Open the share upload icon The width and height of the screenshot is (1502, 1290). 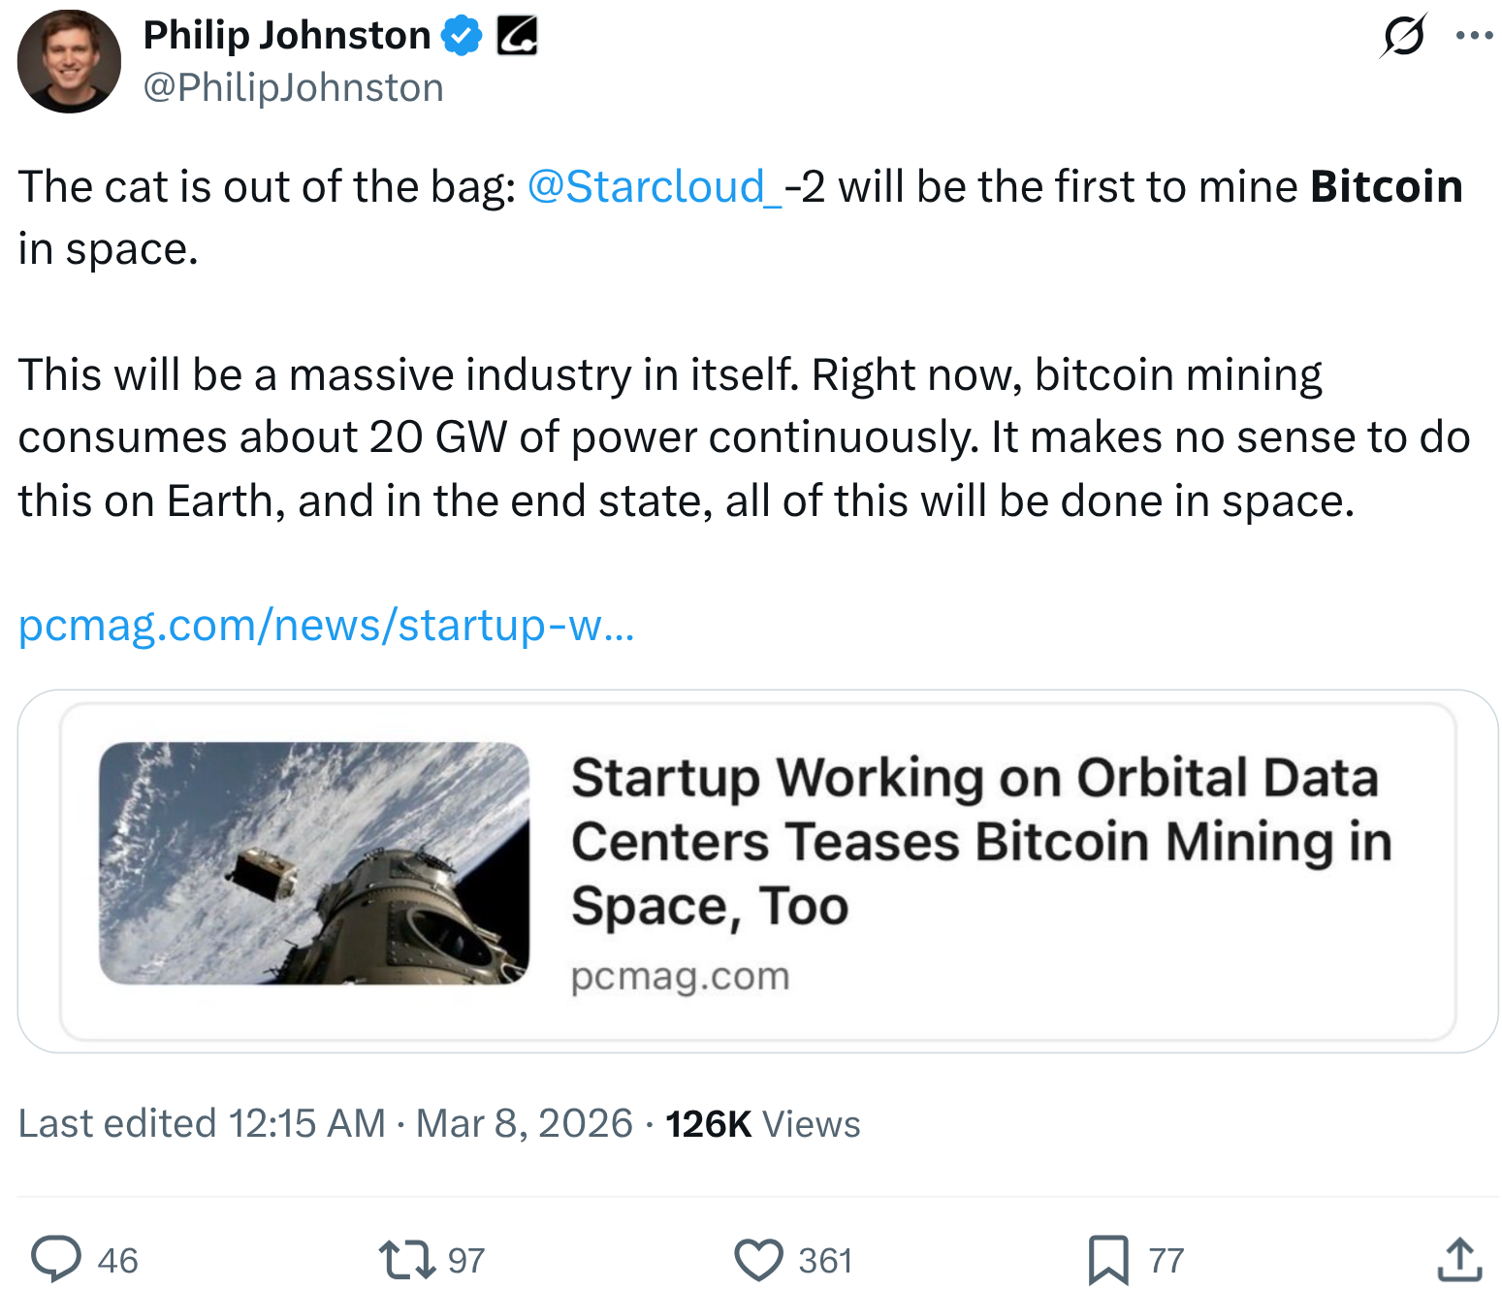click(x=1459, y=1259)
